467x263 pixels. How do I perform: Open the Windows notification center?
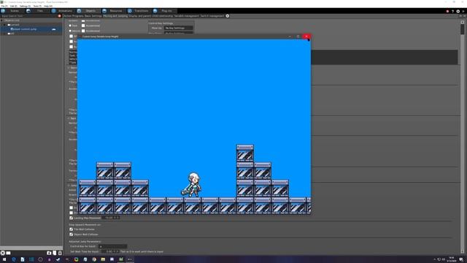click(461, 259)
